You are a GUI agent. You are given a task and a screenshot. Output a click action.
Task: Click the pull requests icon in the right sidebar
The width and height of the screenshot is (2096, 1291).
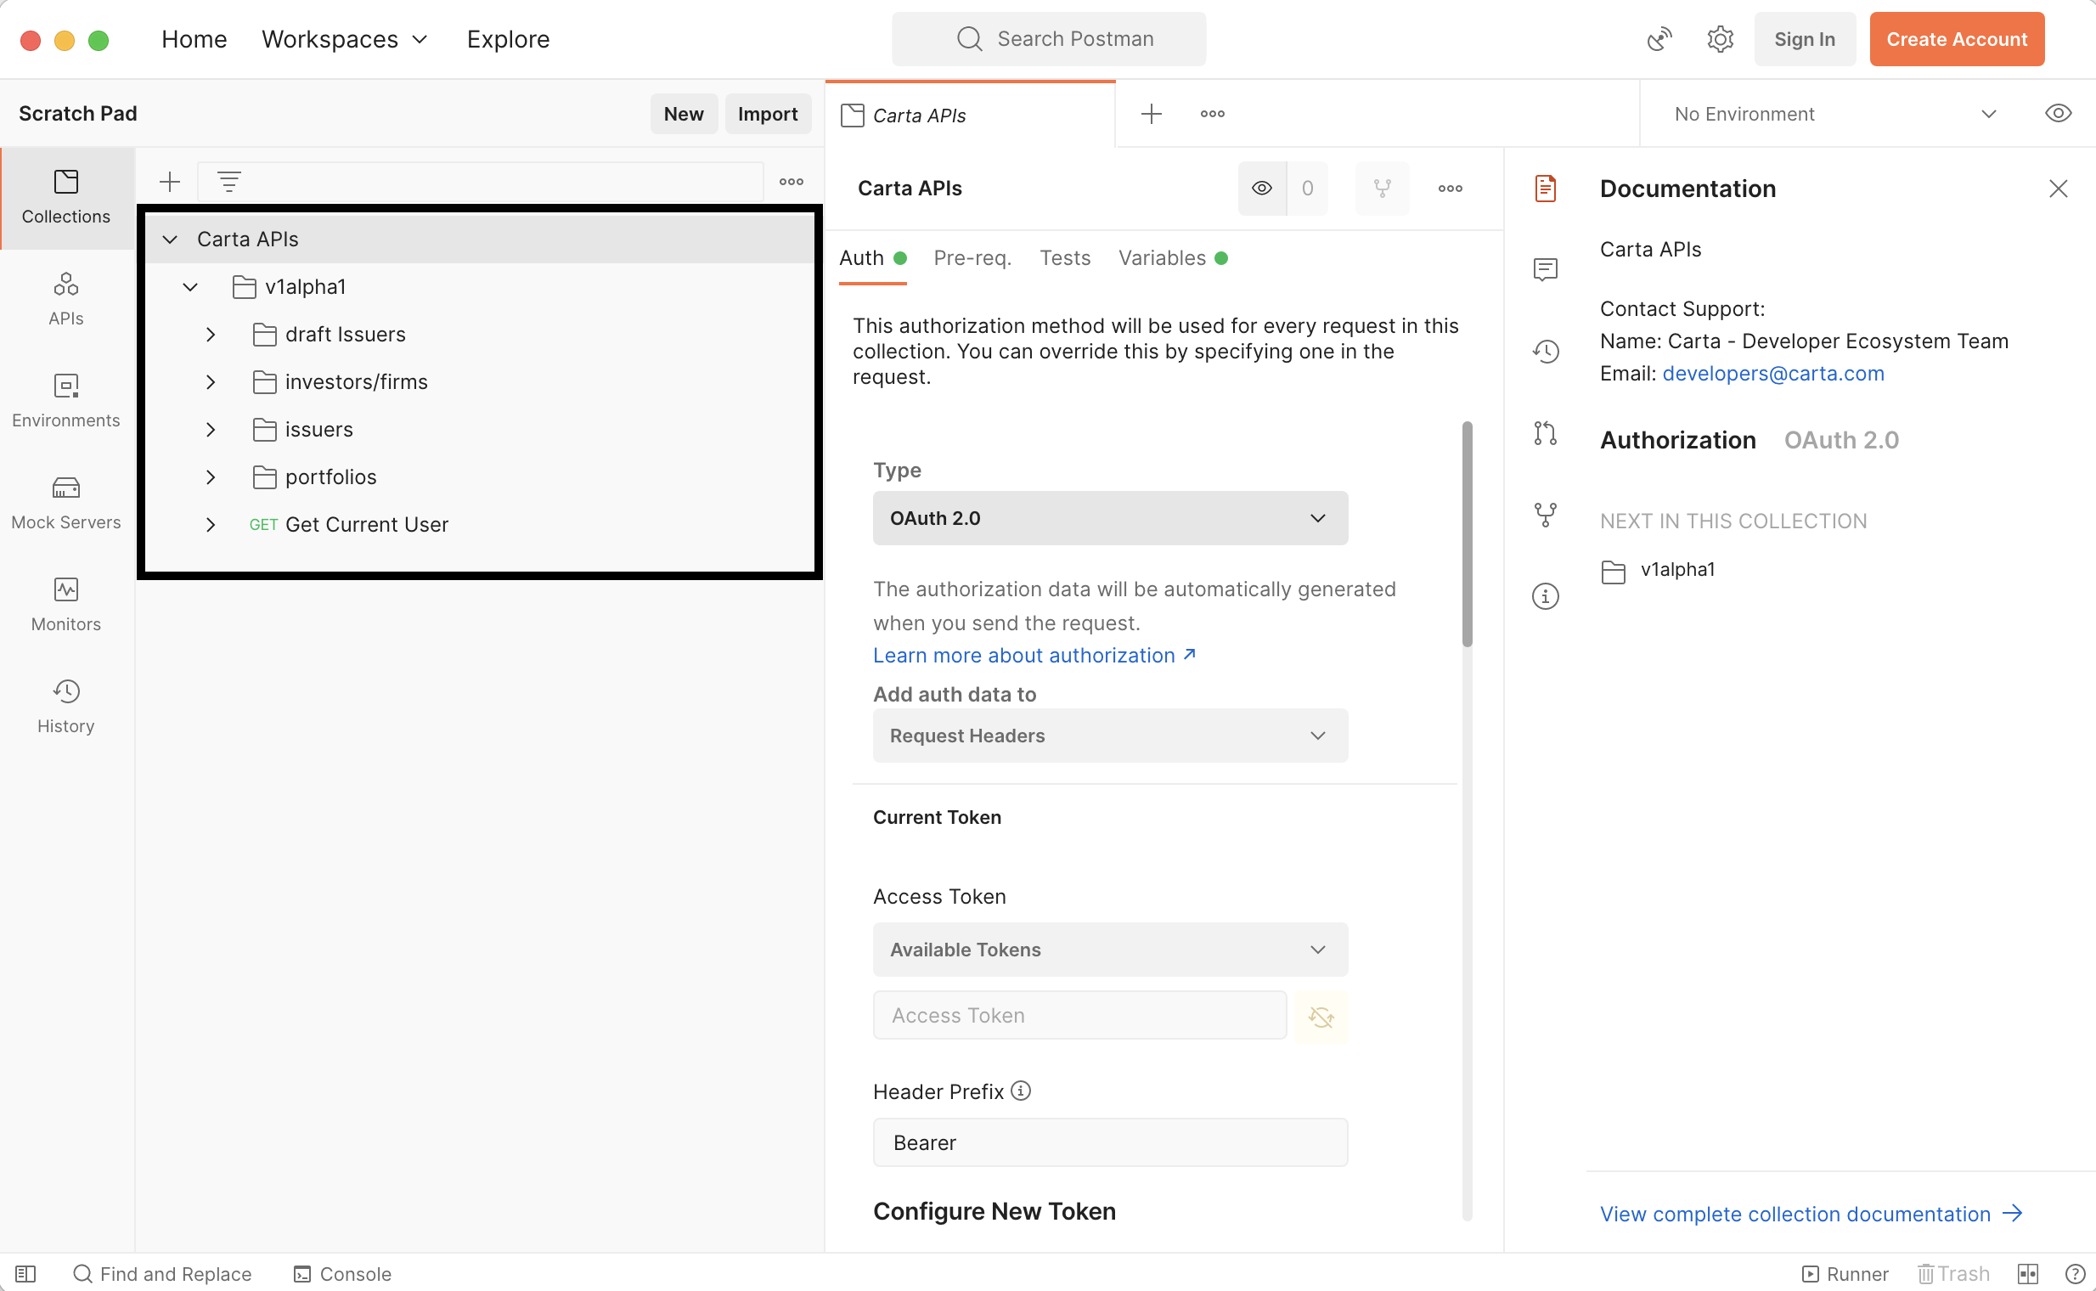[1545, 433]
